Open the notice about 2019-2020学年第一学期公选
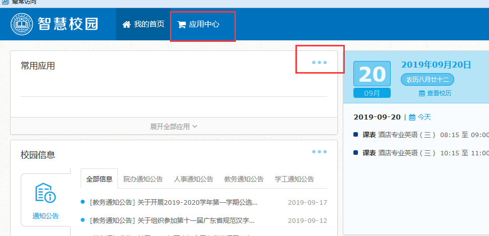Image resolution: width=489 pixels, height=236 pixels. pyautogui.click(x=174, y=203)
